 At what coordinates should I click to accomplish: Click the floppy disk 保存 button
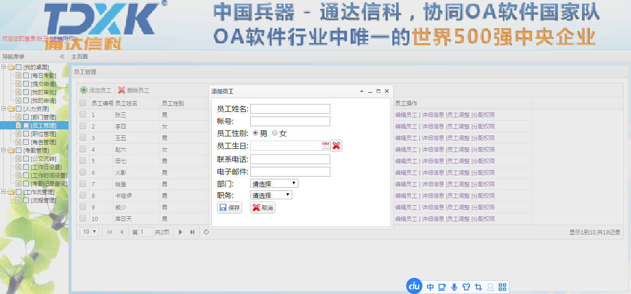coord(229,208)
